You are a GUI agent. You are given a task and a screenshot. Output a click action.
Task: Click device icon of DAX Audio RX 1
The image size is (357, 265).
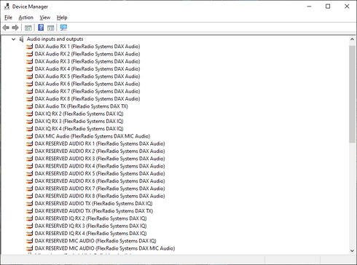[29, 47]
